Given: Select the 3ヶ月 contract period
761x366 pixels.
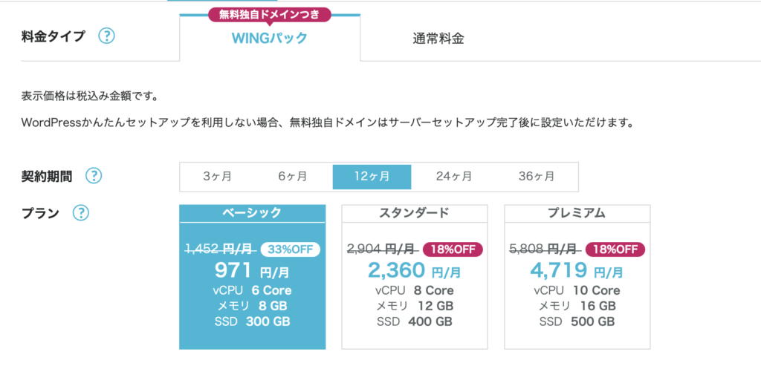Looking at the screenshot, I should point(218,177).
